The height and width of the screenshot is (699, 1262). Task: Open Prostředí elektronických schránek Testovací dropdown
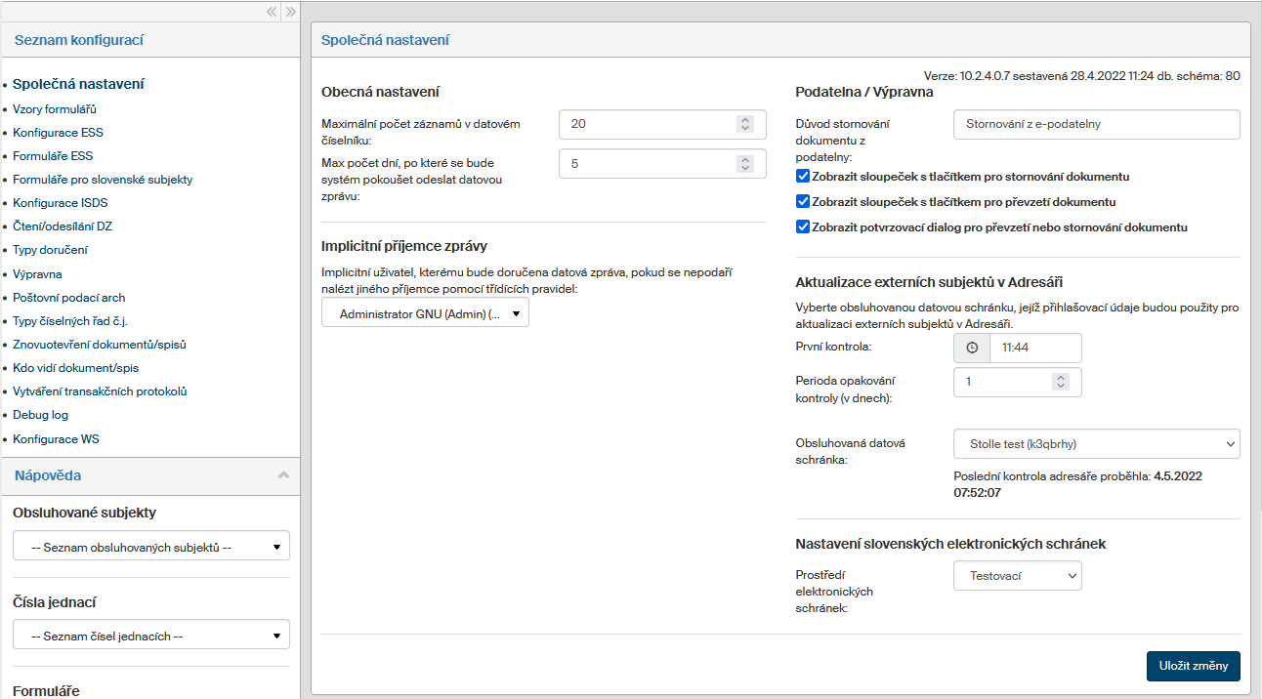tap(1017, 576)
